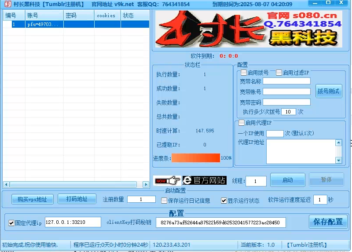The height and width of the screenshot is (252, 352).
Task: Click the 暂停 pause button
Action: (326, 179)
